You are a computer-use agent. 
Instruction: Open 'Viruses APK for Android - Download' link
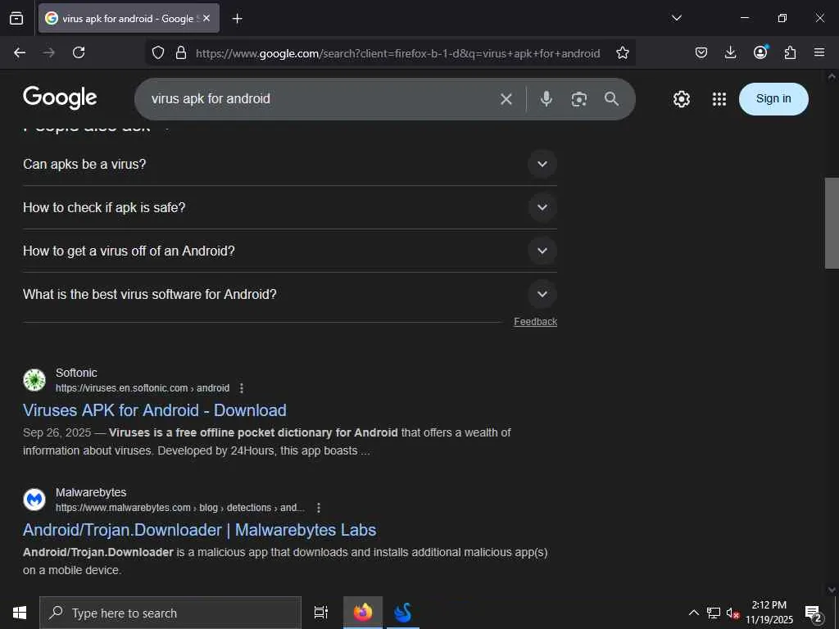click(155, 410)
